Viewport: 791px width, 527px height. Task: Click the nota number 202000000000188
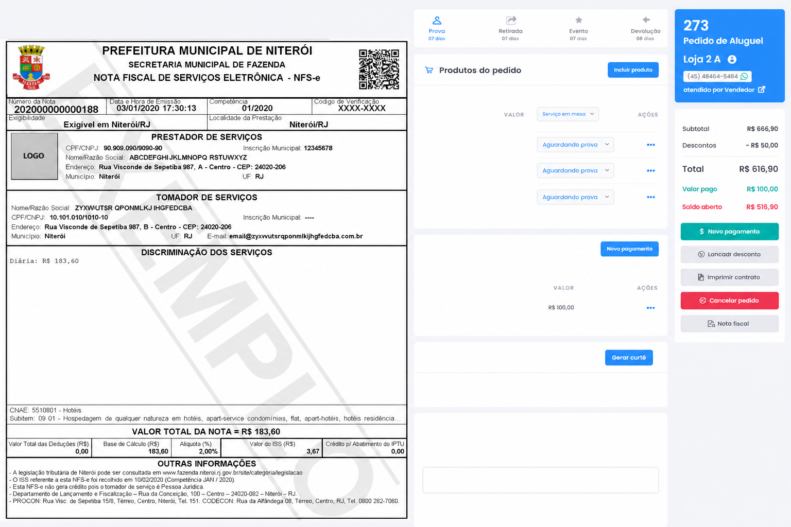pyautogui.click(x=56, y=109)
